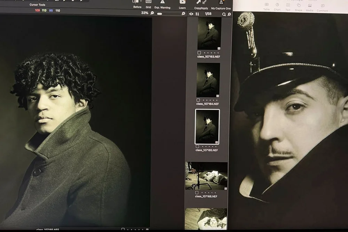Tick the color tag box for class_107164.NEF
The height and width of the screenshot is (232, 348).
[198, 100]
